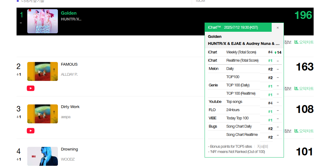Click TOP 100 (Realtime) row in popup
332x167 pixels.
245,93
